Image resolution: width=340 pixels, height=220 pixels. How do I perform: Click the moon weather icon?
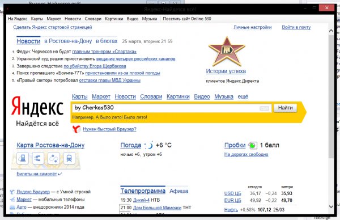149,145
